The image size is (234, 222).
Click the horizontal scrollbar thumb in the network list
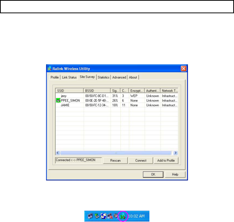pyautogui.click(x=116, y=153)
